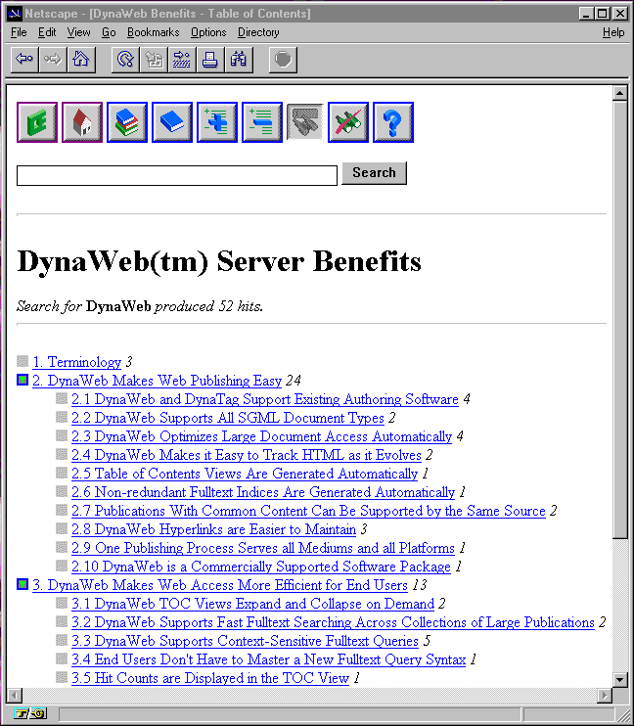Image resolution: width=634 pixels, height=726 pixels.
Task: Click gray marker beside section 2.1
Action: coord(62,398)
